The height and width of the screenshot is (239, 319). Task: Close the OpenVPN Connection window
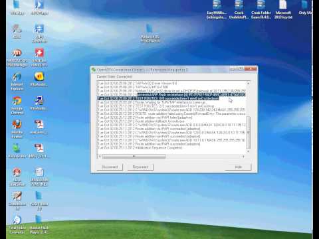tap(251, 69)
